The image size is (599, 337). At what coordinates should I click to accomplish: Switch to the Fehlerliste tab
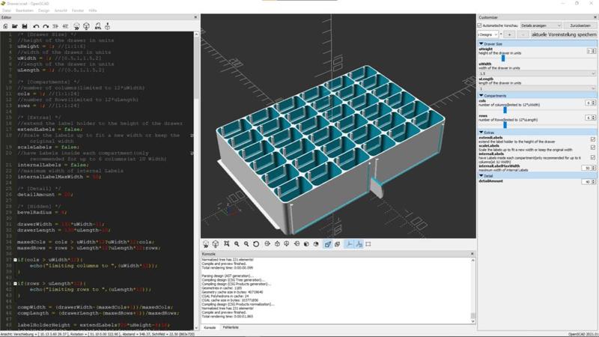click(231, 327)
